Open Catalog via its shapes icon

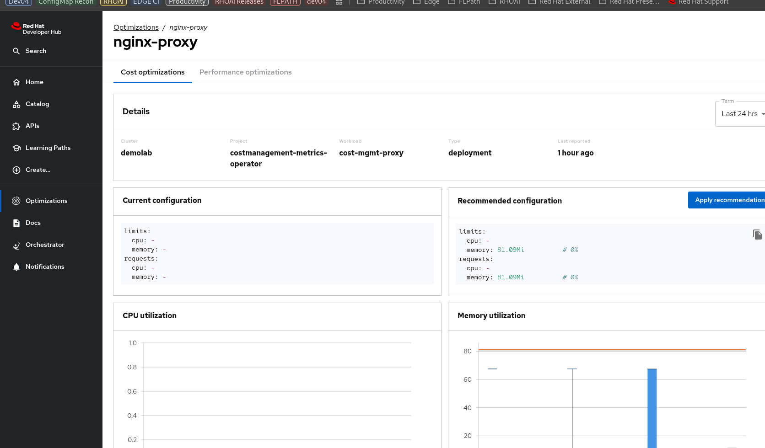click(x=16, y=104)
